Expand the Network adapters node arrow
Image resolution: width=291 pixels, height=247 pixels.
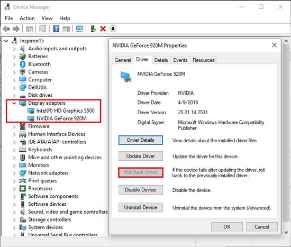coord(14,173)
